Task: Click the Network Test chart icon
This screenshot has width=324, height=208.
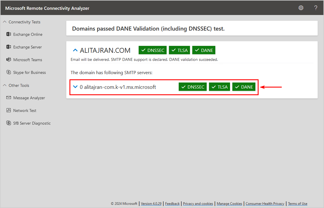Action: click(9, 110)
